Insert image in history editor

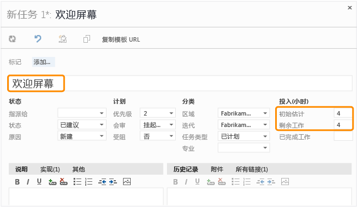click(285, 182)
